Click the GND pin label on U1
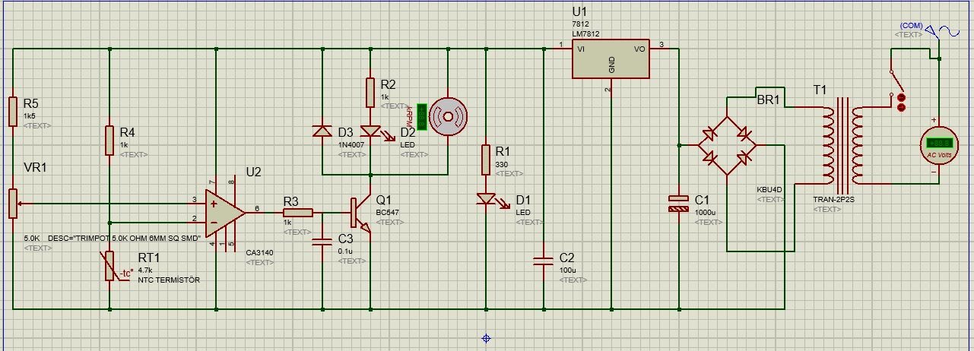The height and width of the screenshot is (351, 974). click(x=612, y=66)
